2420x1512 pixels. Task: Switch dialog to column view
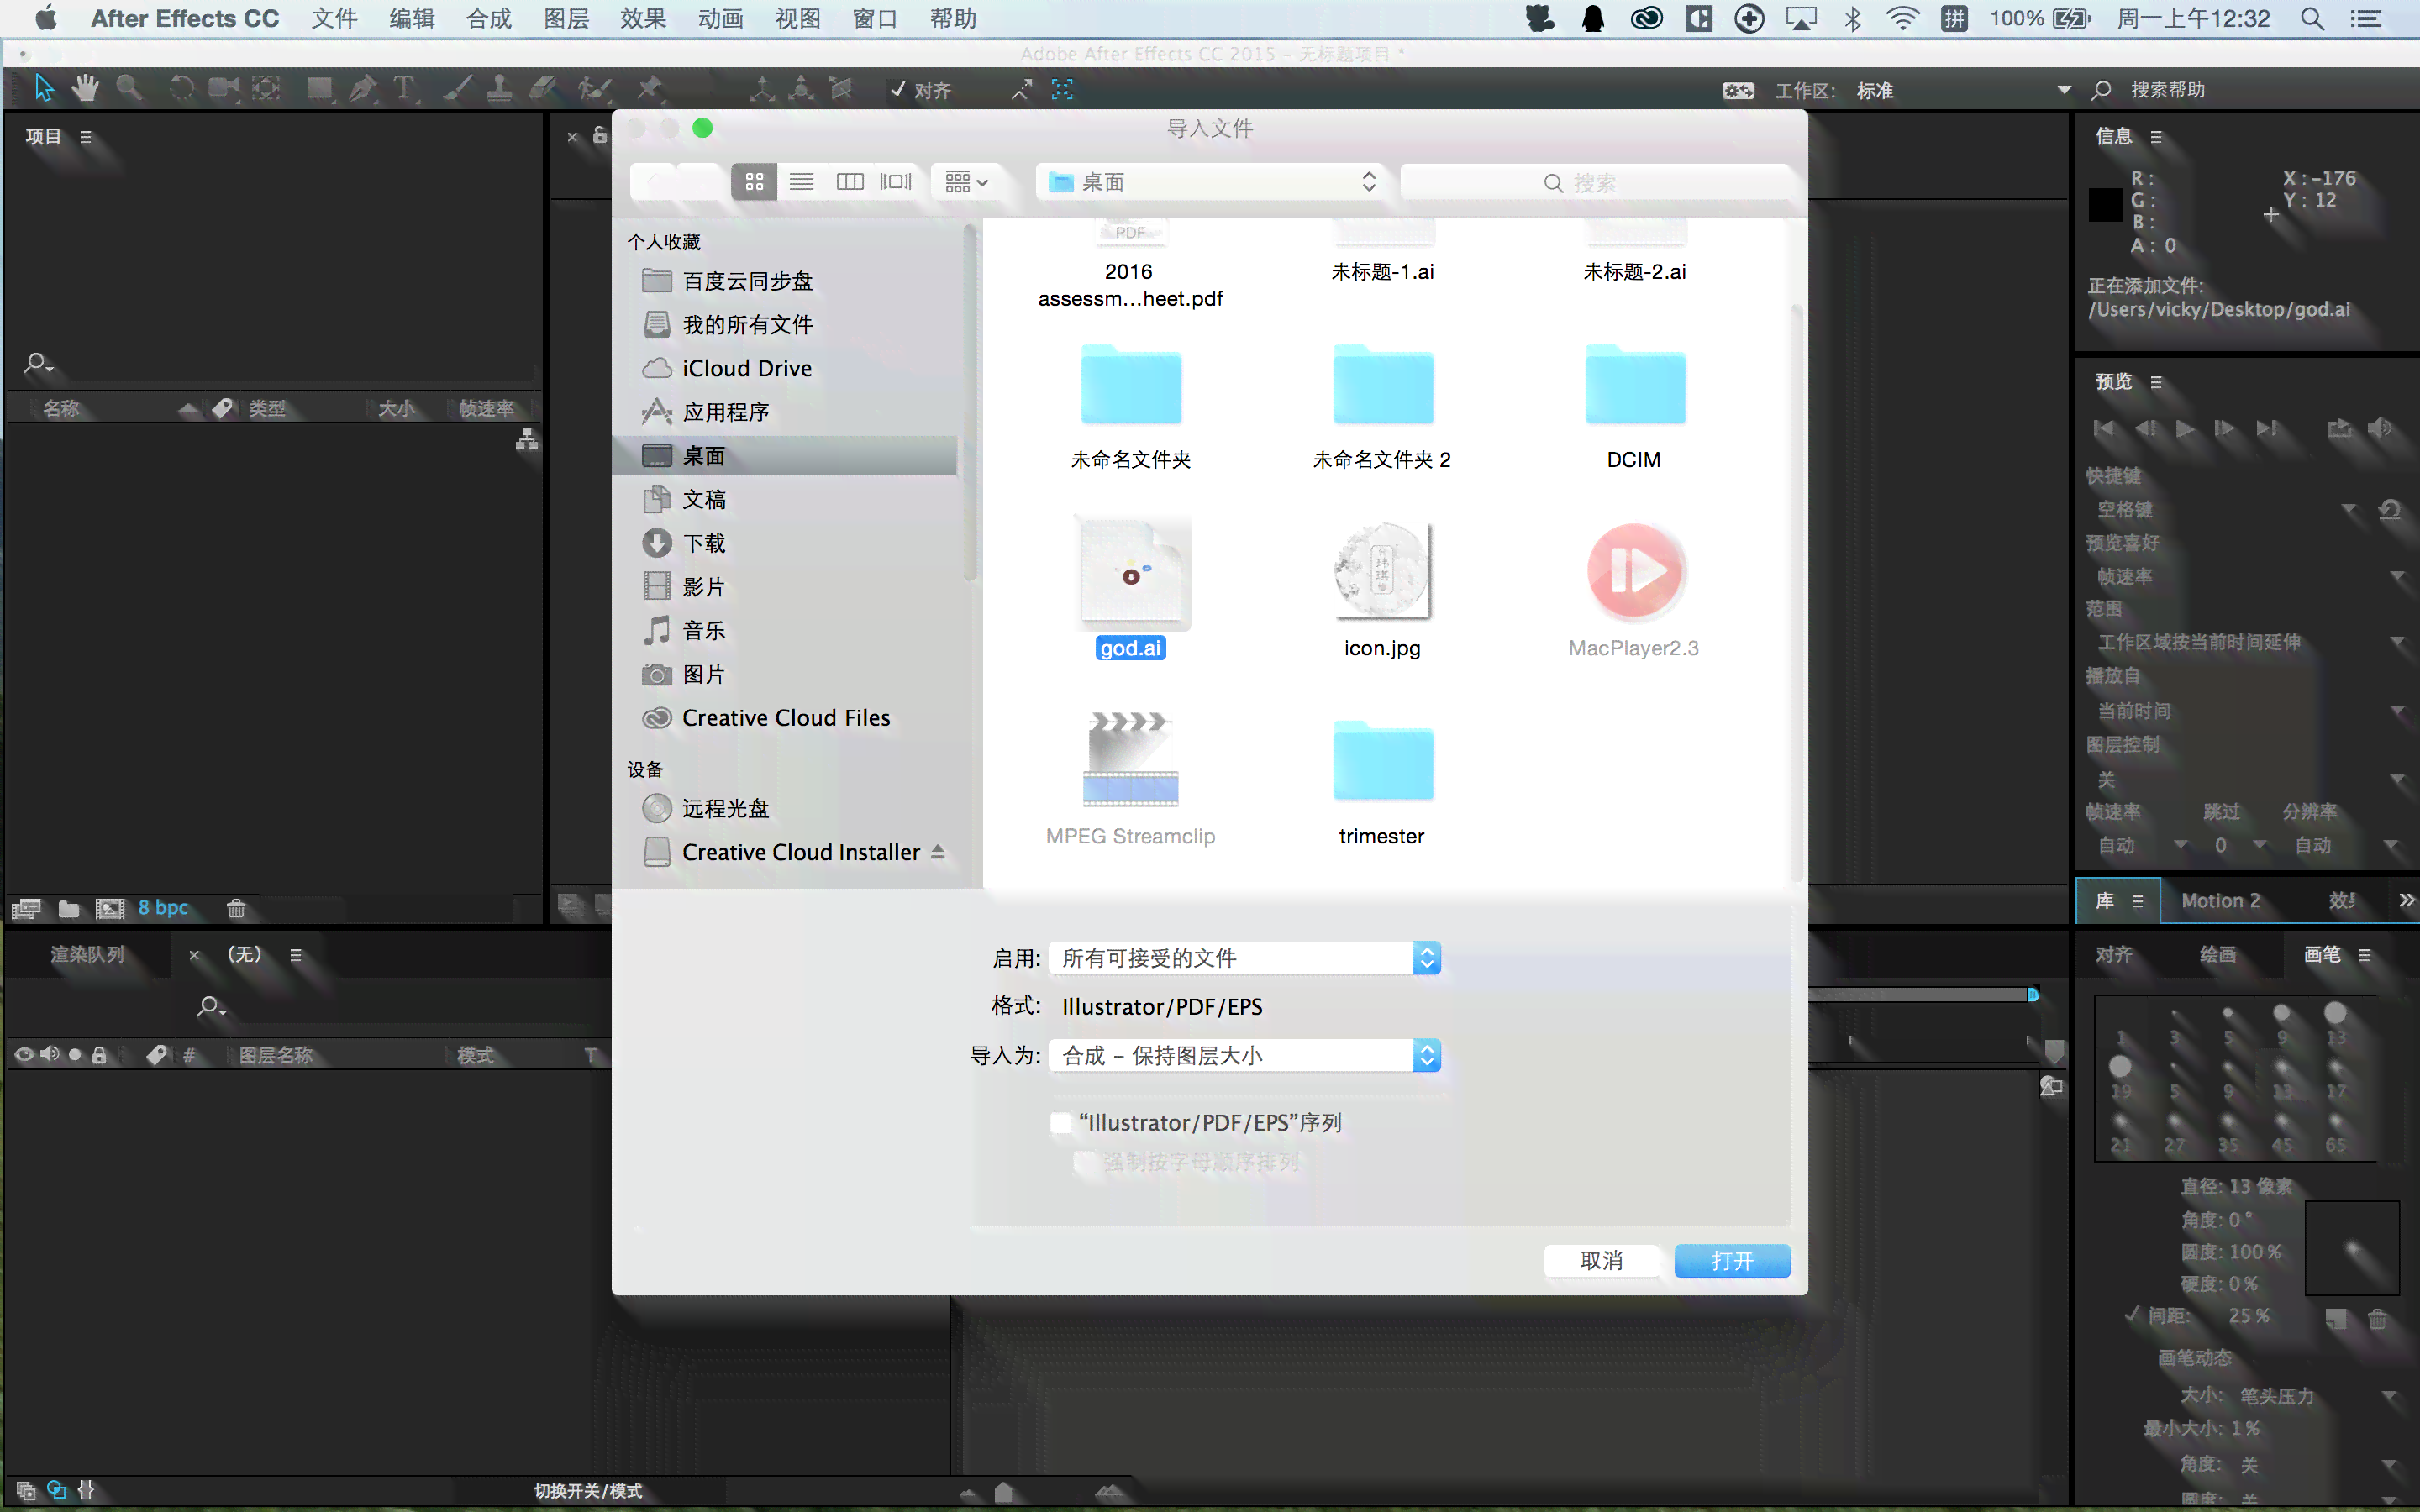[x=850, y=182]
